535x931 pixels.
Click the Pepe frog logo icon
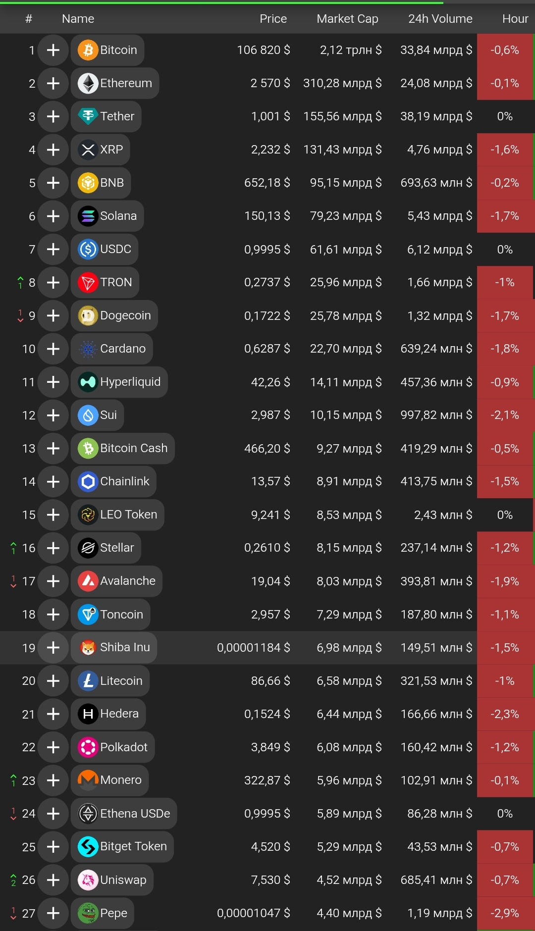88,913
